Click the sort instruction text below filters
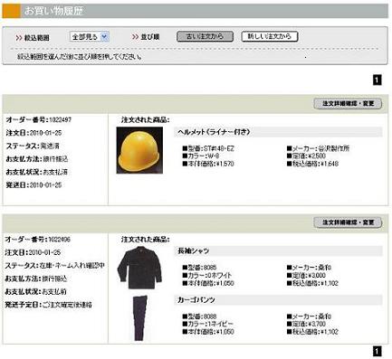392x359 pixels. (80, 56)
